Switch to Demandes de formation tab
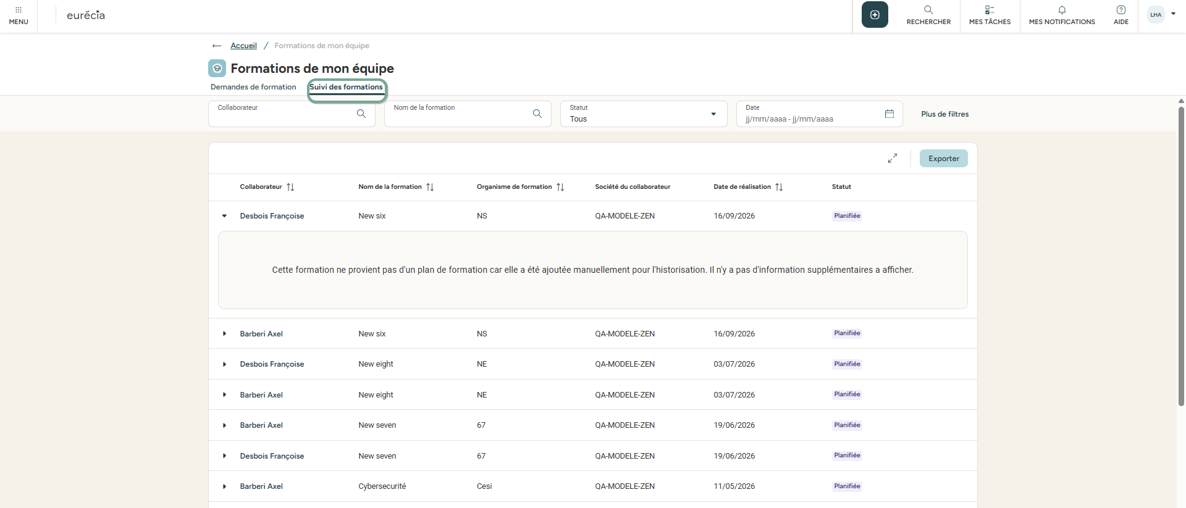Screen dimensions: 1186x508 click(253, 87)
